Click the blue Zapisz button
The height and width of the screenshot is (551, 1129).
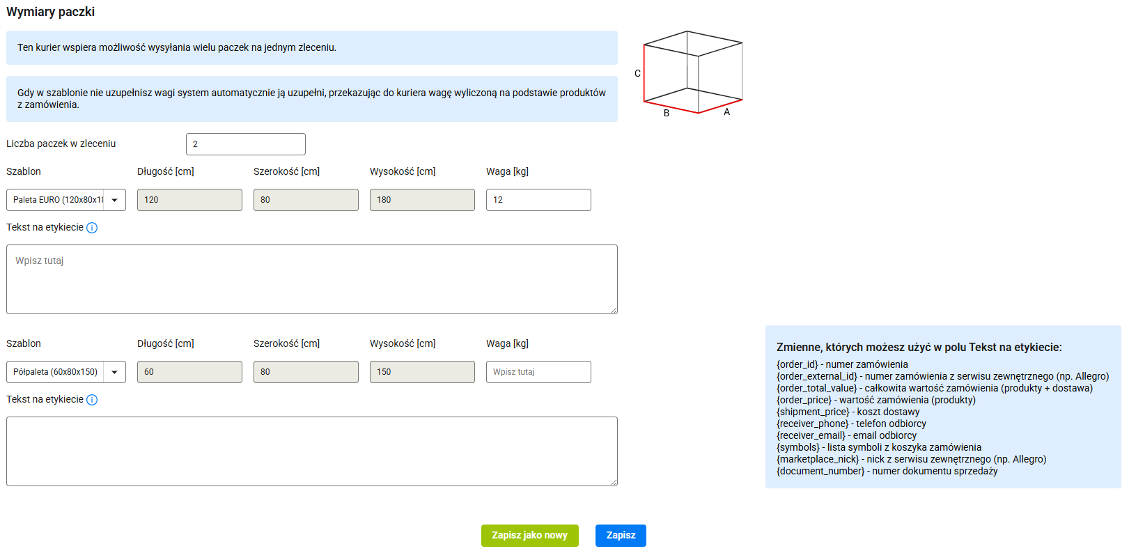(x=621, y=536)
